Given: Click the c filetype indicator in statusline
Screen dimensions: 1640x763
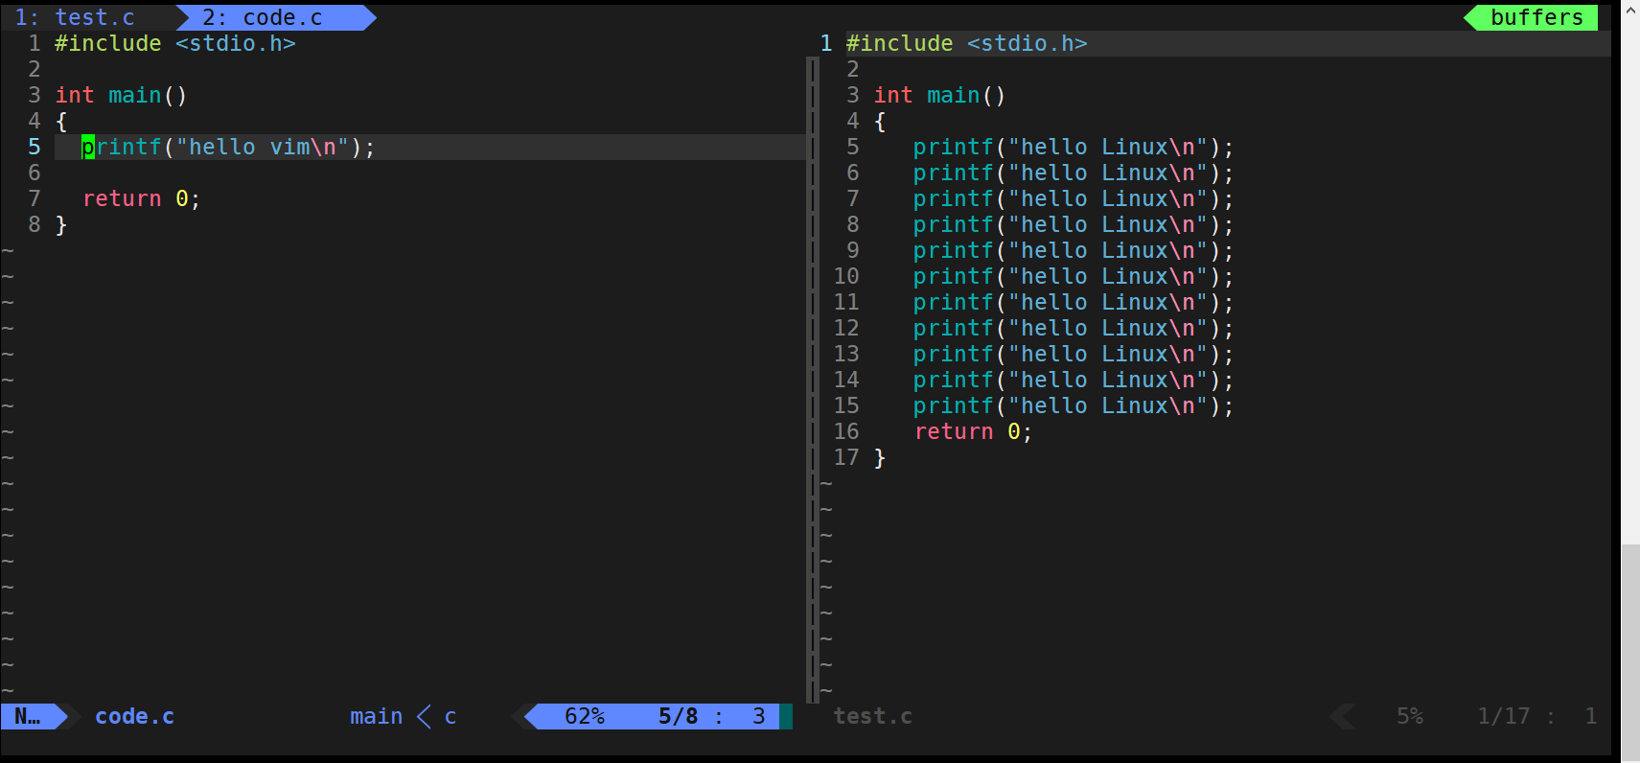Looking at the screenshot, I should coord(450,717).
